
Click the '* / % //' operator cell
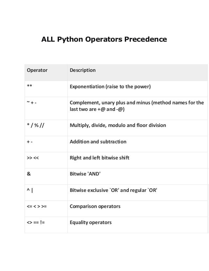tap(35, 125)
